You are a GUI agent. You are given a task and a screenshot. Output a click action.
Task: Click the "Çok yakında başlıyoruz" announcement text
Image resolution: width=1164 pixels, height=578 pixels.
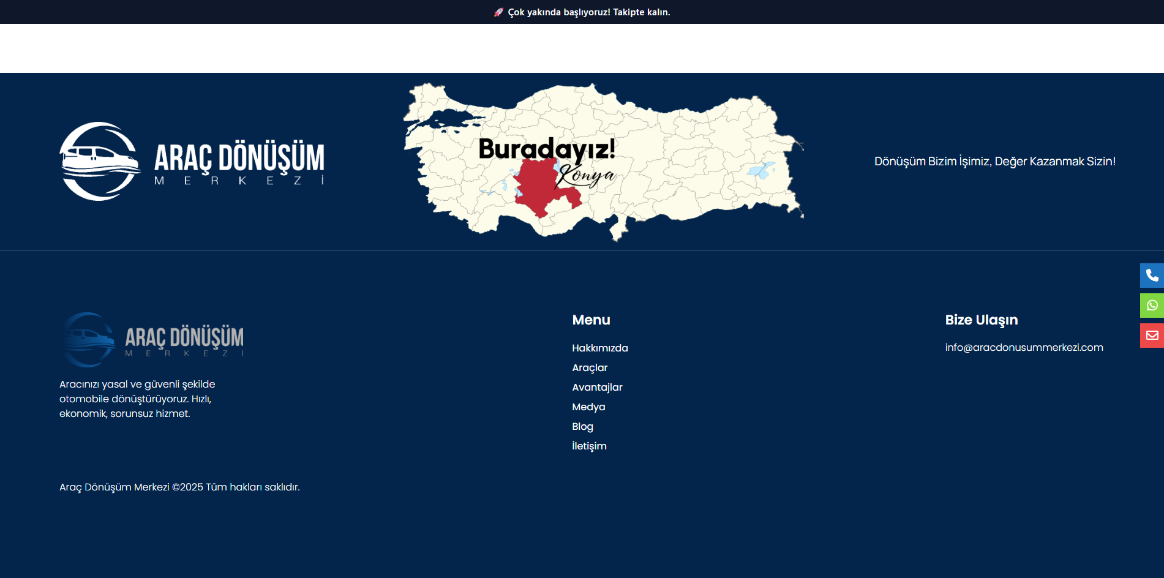click(x=588, y=12)
